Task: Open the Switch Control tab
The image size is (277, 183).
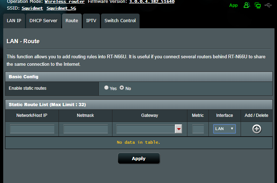Action: click(120, 21)
